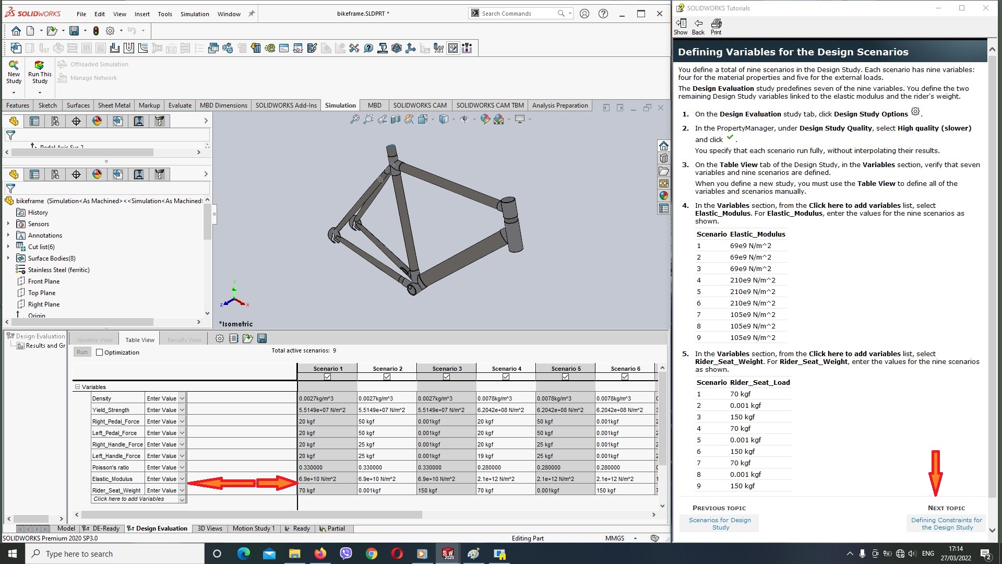Switch to the Sheet Metal ribbon tab
The width and height of the screenshot is (1002, 564).
pos(114,105)
